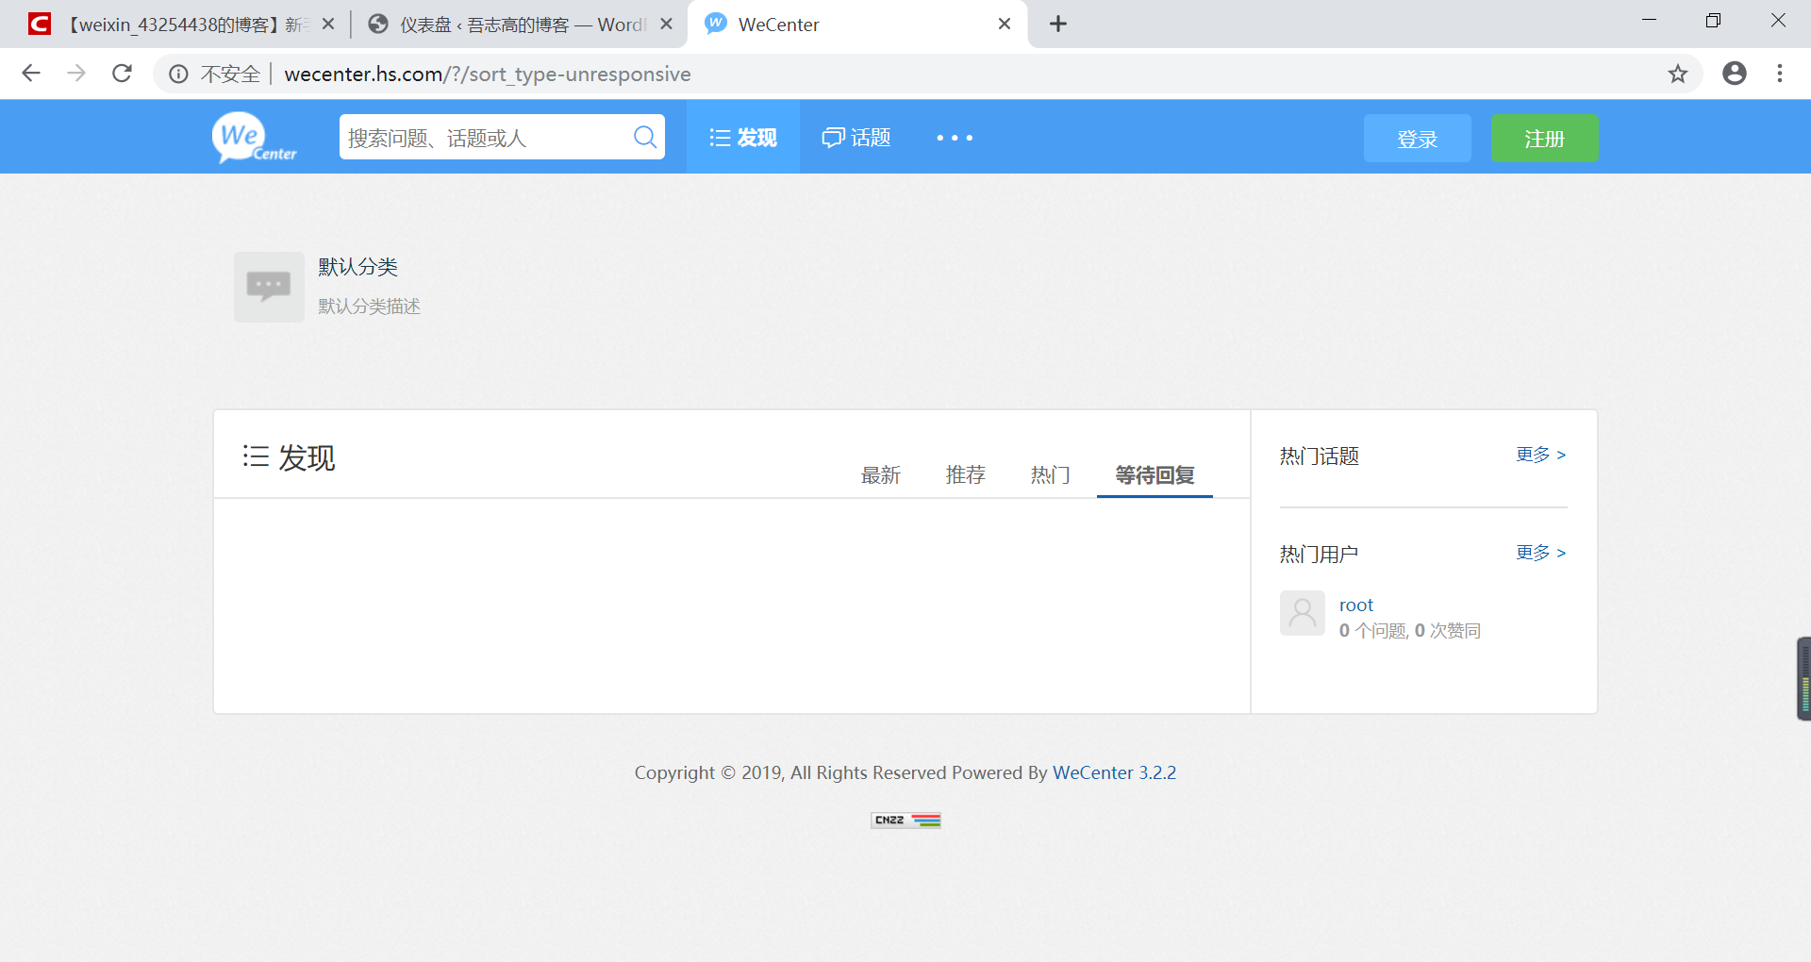Screen dimensions: 1811x962
Task: Click the 0 个问题, 0 次赞同 stats text
Action: click(1410, 631)
